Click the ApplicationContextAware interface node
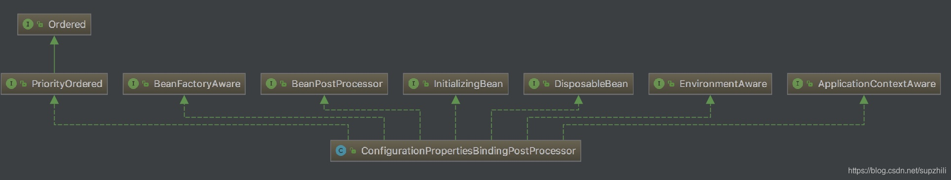 (x=864, y=84)
